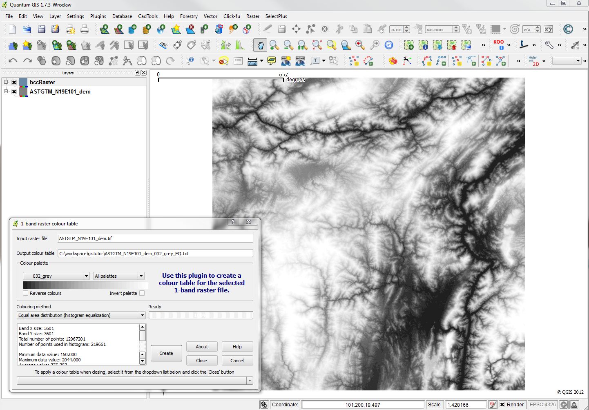The image size is (589, 410).
Task: Open the Raster menu
Action: [253, 16]
